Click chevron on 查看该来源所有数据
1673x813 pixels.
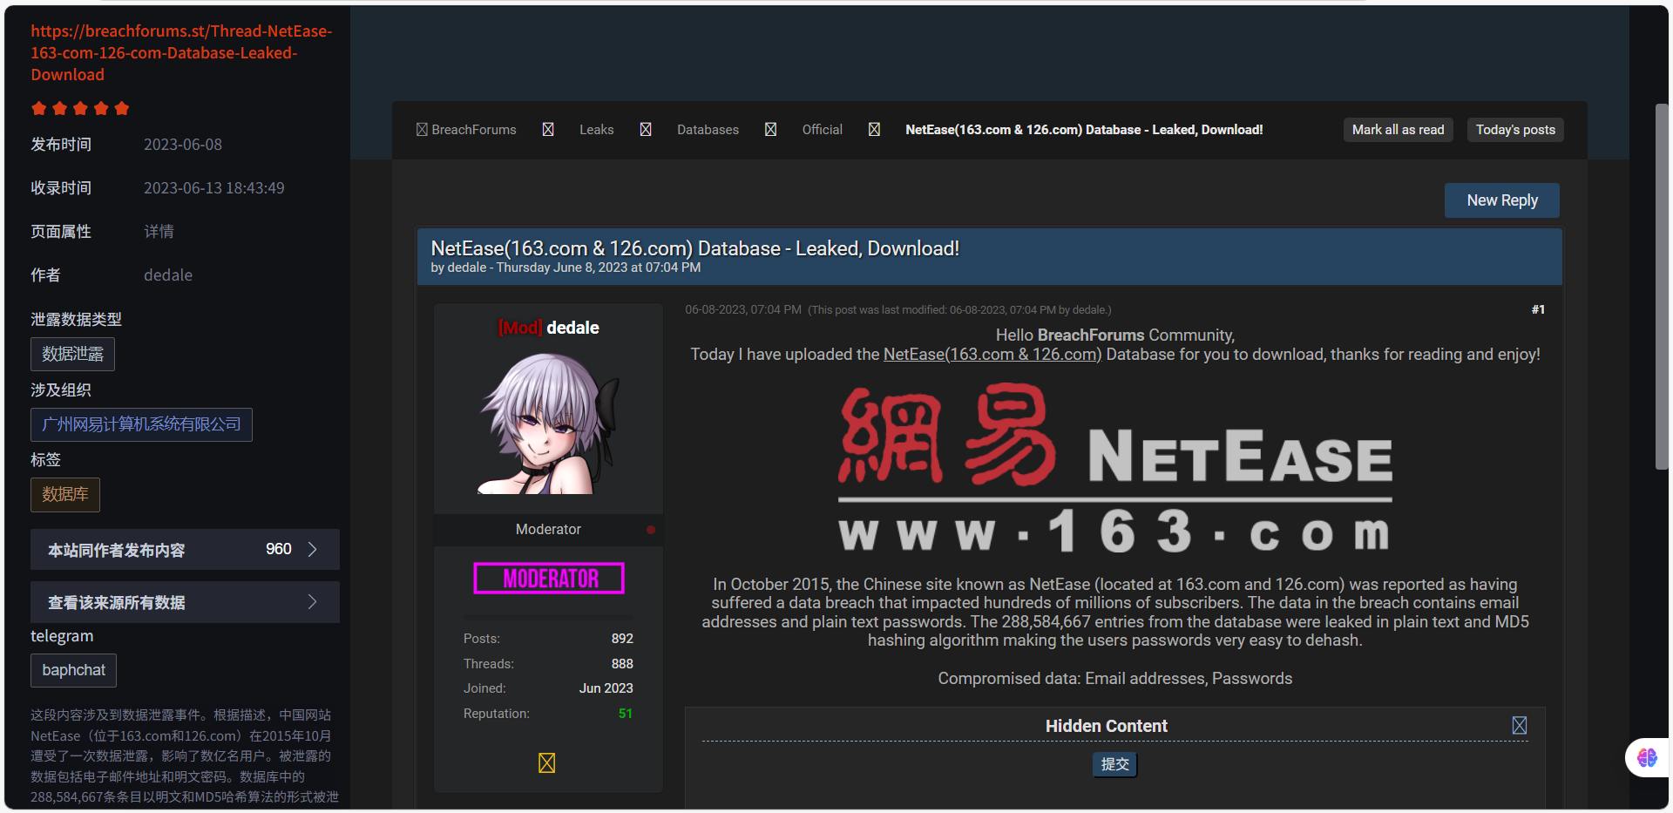click(313, 602)
